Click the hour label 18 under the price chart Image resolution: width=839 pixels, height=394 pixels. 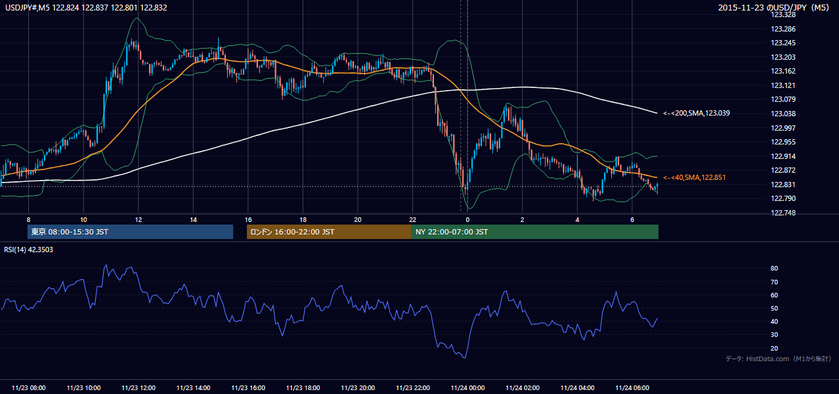pos(303,219)
